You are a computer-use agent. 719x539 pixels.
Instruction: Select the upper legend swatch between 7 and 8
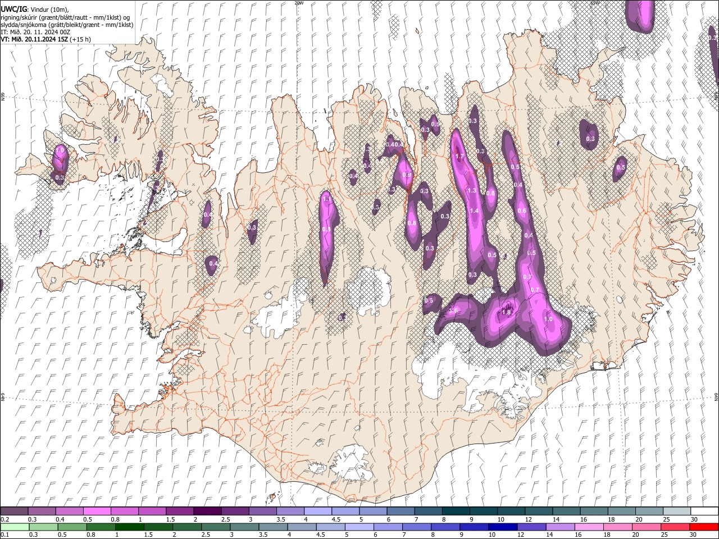click(427, 511)
